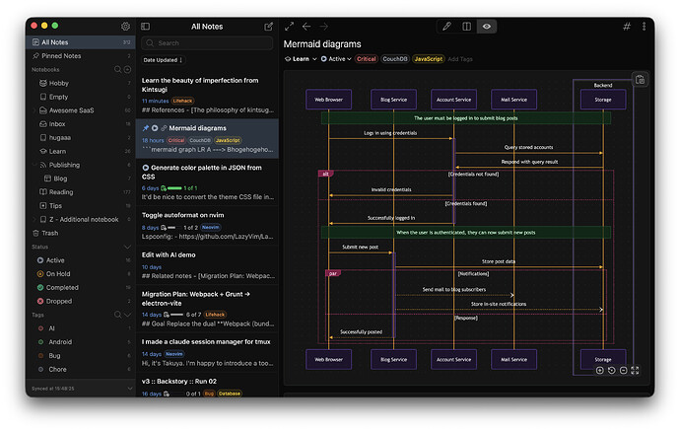Screen dimensions: 680x430
Task: Switch to pencil edit mode
Action: pos(446,27)
